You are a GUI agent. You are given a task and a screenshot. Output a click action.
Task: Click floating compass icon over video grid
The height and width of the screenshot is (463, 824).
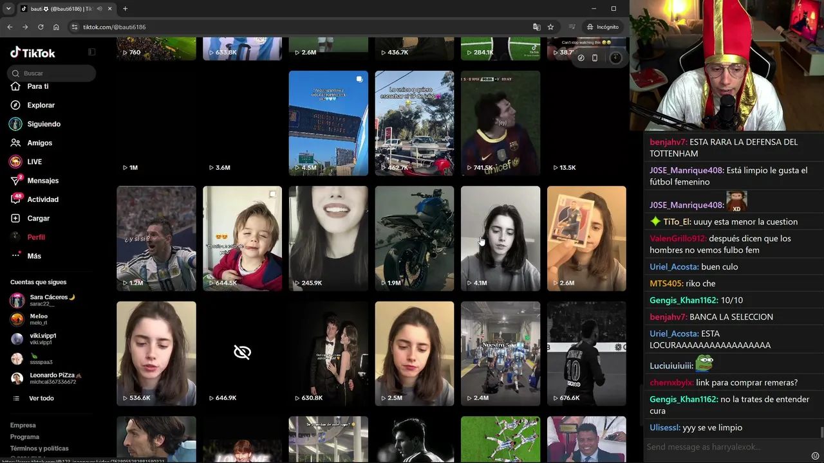[581, 58]
